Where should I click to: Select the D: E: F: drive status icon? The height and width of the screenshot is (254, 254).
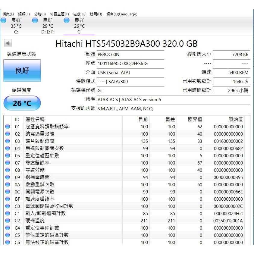pos(35,20)
